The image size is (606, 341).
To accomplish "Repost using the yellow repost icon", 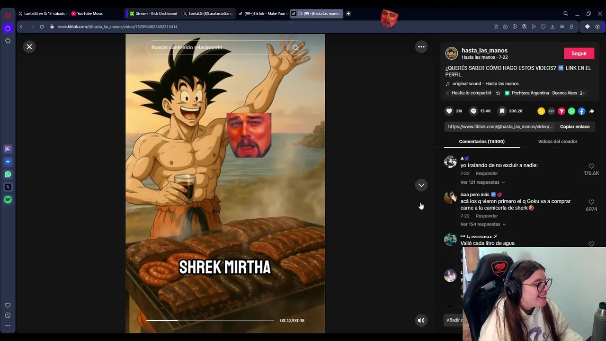I will [541, 111].
